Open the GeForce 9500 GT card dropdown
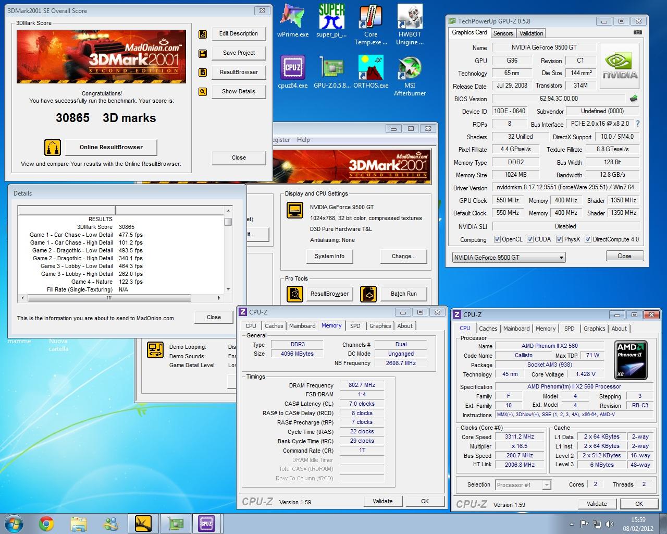The width and height of the screenshot is (667, 534). point(509,257)
